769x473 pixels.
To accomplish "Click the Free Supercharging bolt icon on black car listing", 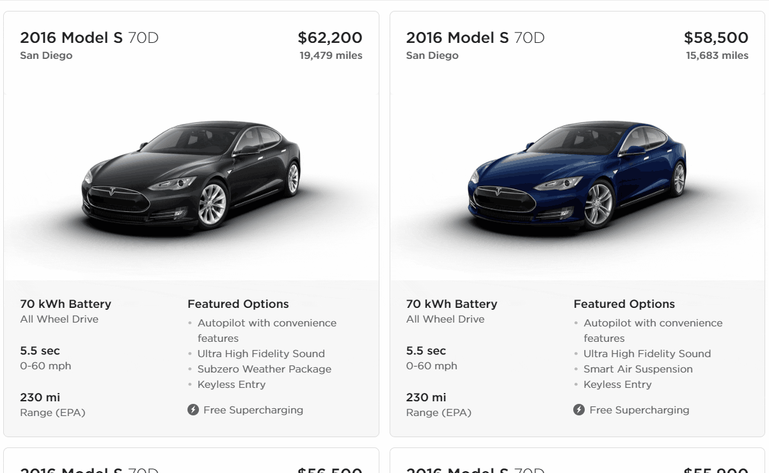I will tap(193, 410).
